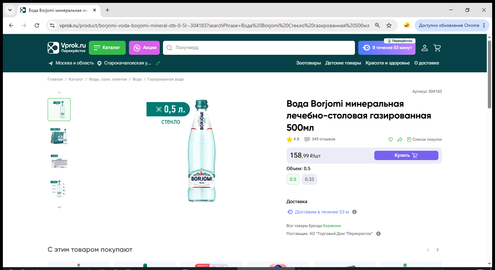The height and width of the screenshot is (270, 495).
Task: Select the bottle pack thumbnail
Action: (x=59, y=136)
